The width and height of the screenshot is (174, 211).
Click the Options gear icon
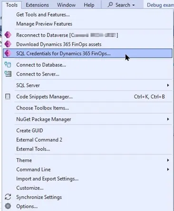pyautogui.click(x=8, y=206)
